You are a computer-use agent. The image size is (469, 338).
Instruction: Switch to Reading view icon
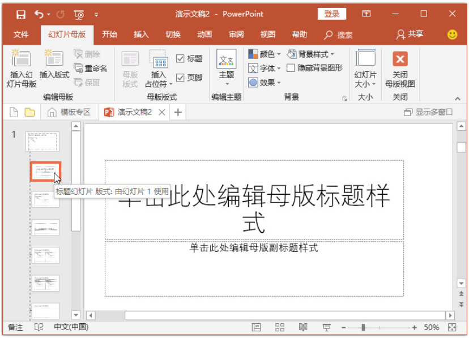(303, 328)
